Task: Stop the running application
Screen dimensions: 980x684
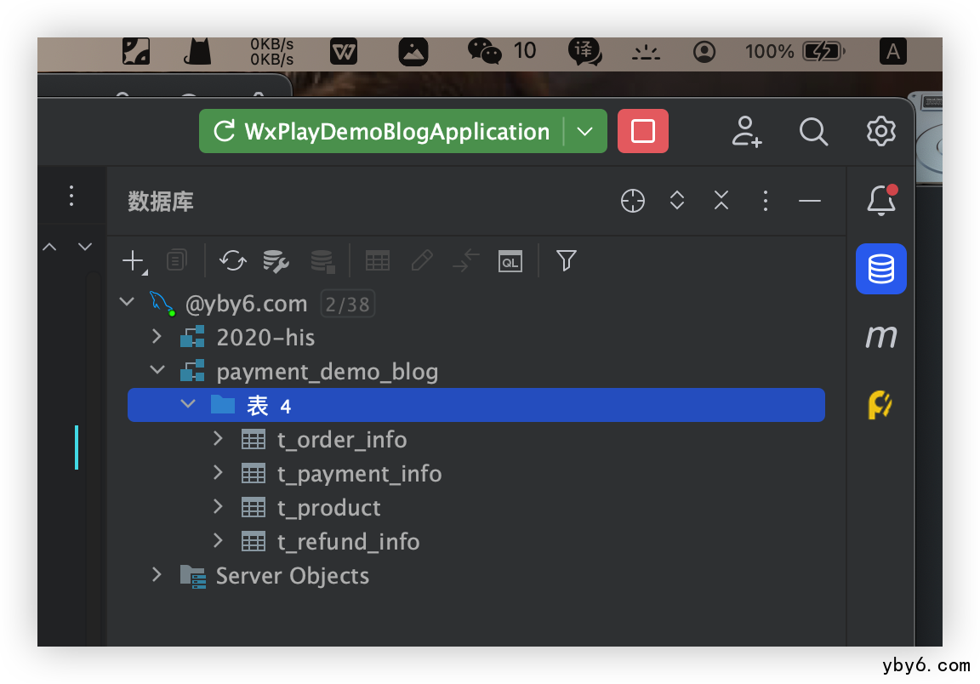Action: click(642, 131)
